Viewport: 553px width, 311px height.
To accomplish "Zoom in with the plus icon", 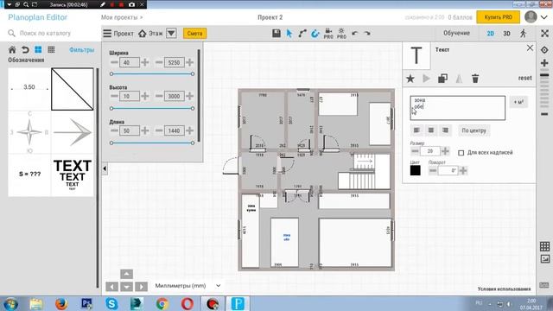I will coord(544,63).
